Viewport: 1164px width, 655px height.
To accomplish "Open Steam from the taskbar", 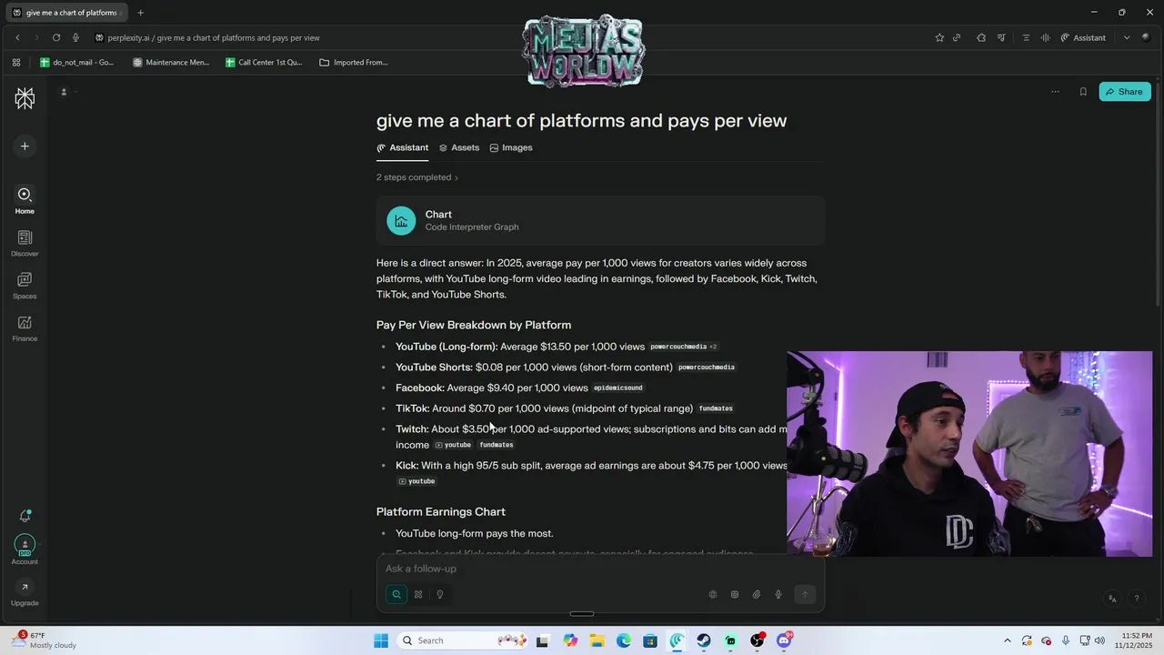I will point(704,640).
